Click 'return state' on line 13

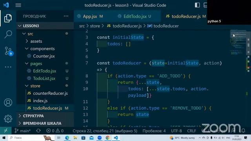[133, 115]
